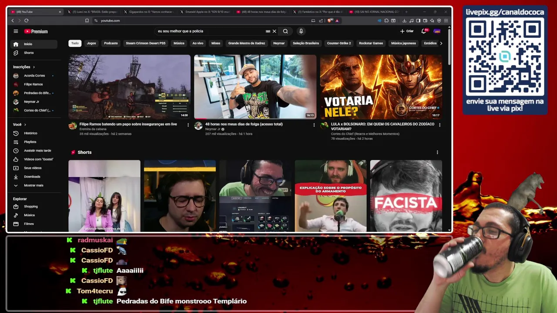The height and width of the screenshot is (313, 557).
Task: Select the Counter-Strike 2 chip
Action: point(339,43)
